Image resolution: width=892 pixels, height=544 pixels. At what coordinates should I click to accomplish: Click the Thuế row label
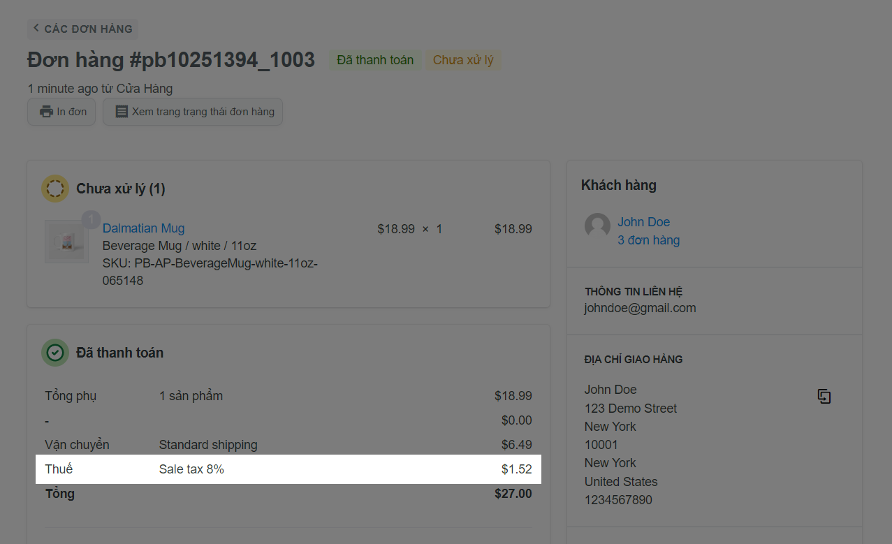[59, 469]
